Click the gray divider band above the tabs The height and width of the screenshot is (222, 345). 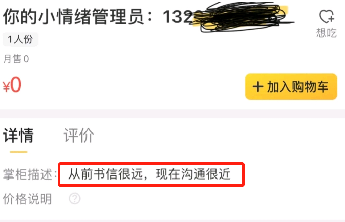(x=172, y=114)
